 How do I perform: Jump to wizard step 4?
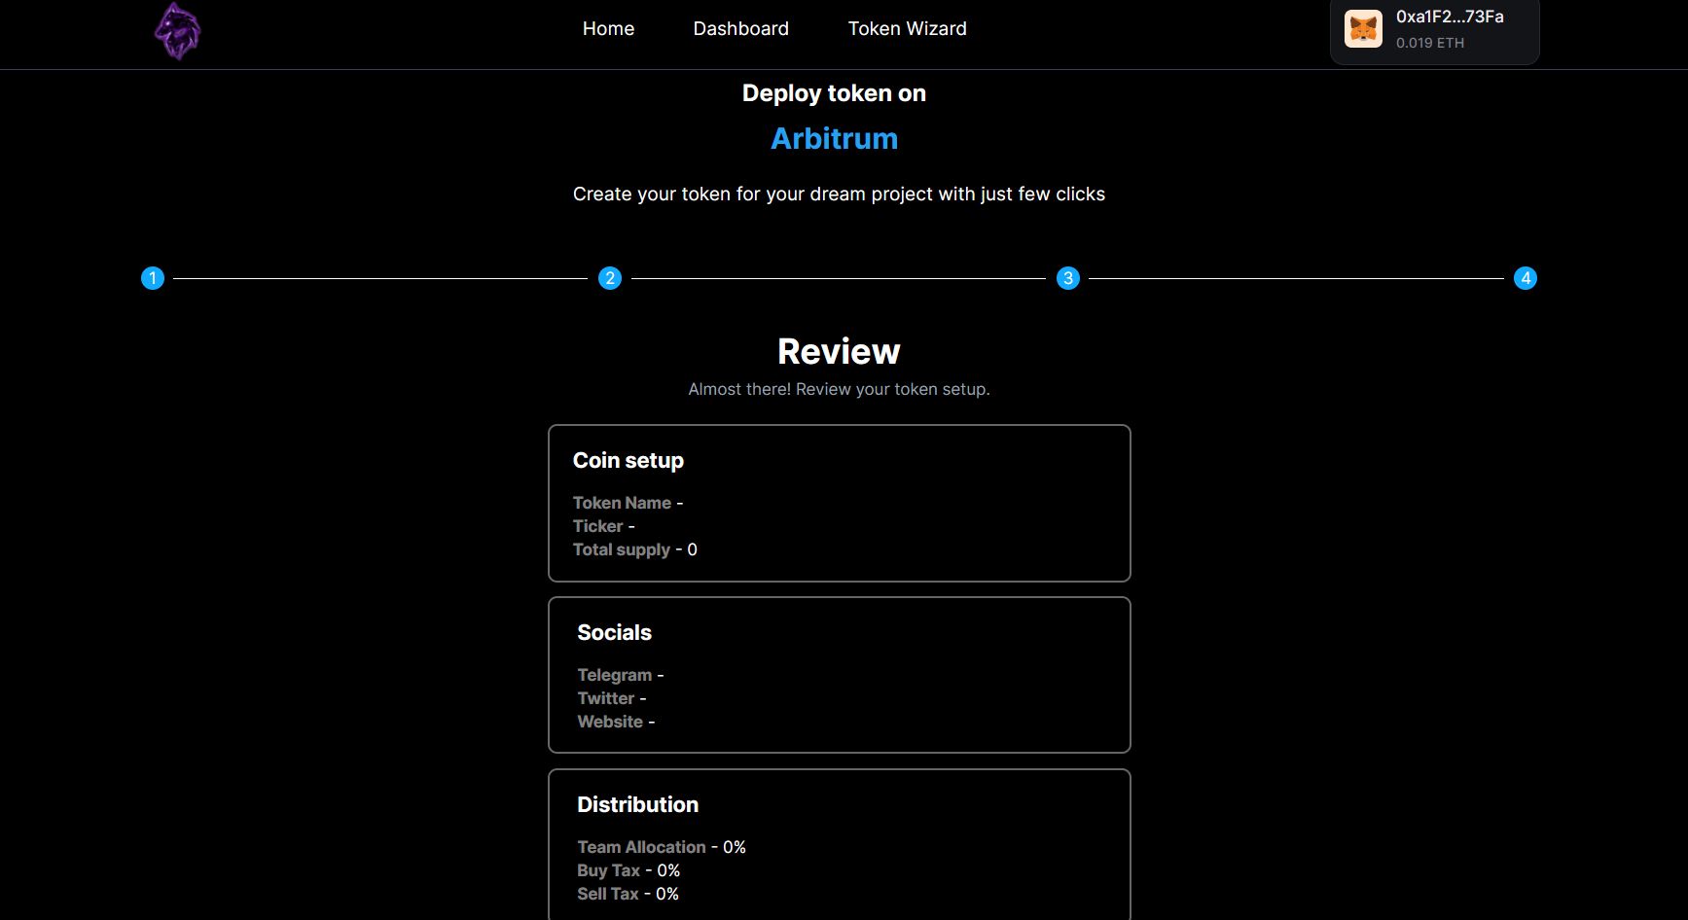click(1526, 278)
